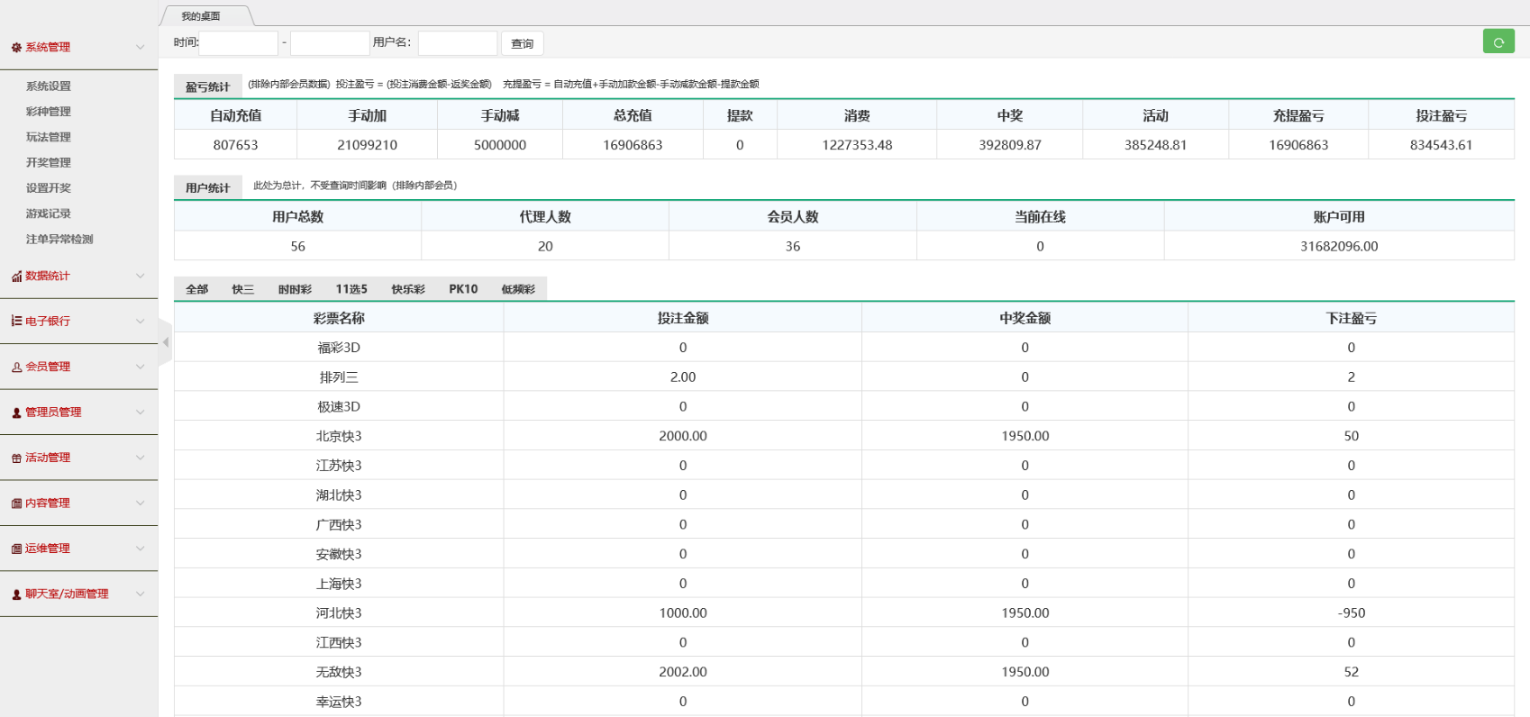Click the 用户名 input field
Image resolution: width=1530 pixels, height=717 pixels.
click(x=457, y=43)
